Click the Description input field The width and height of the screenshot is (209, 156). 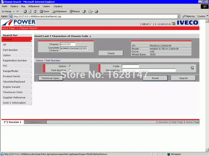[149, 70]
